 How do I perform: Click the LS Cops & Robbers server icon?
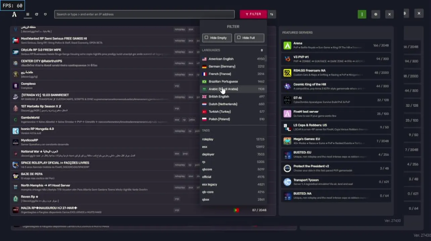287,127
